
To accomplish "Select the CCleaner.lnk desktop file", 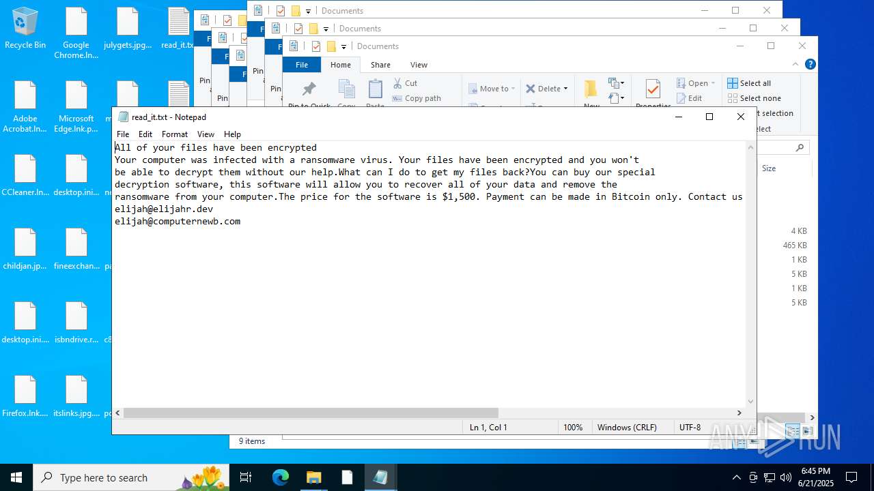I will click(25, 176).
